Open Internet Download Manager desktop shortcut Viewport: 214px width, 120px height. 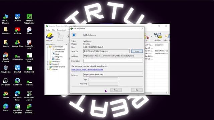(x=29, y=109)
